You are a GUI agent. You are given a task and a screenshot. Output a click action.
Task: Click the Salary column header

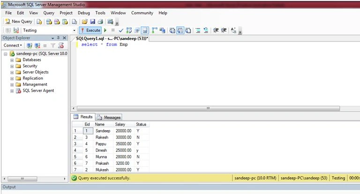124,124
